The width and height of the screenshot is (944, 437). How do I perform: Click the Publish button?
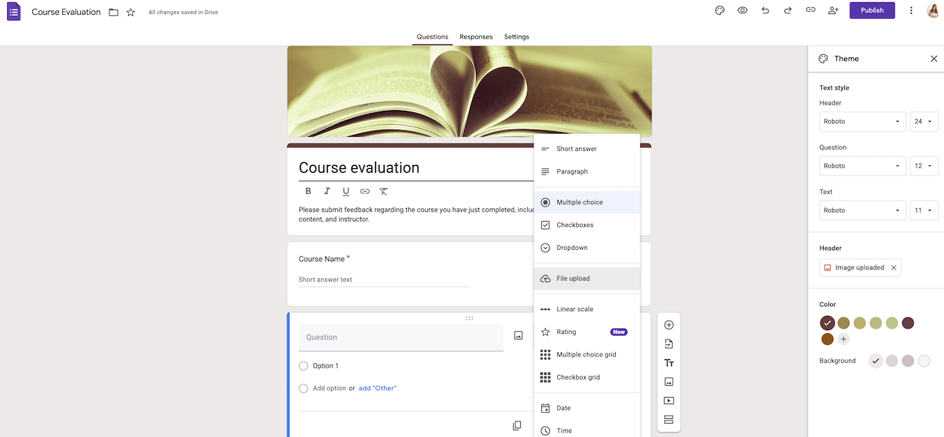(x=872, y=10)
